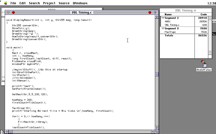Collapse Segment 3 disclosure triangle

click(163, 29)
